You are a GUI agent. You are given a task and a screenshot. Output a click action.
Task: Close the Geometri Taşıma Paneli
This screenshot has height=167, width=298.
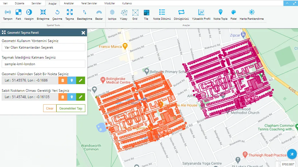(83, 33)
